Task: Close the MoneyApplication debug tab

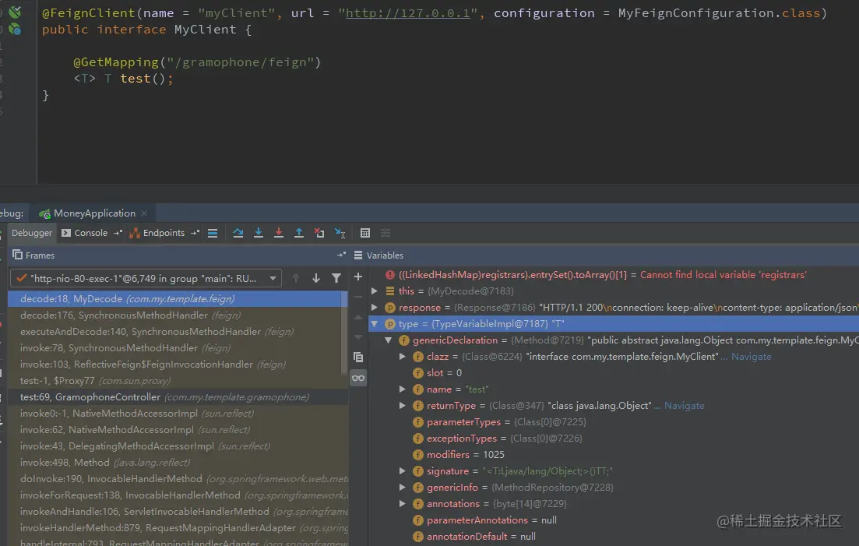Action: [x=144, y=213]
